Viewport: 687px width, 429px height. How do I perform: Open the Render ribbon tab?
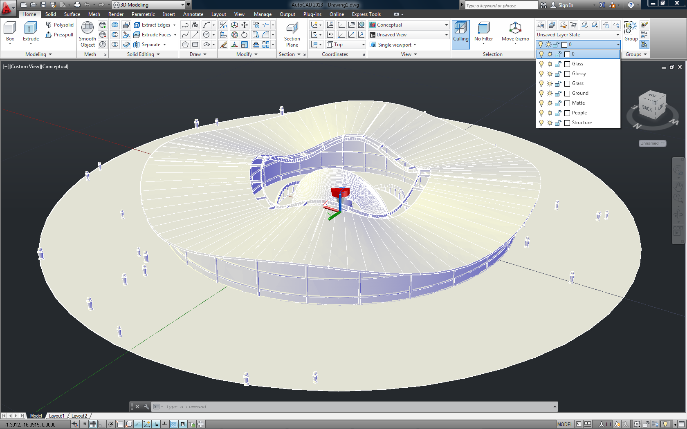click(x=116, y=14)
